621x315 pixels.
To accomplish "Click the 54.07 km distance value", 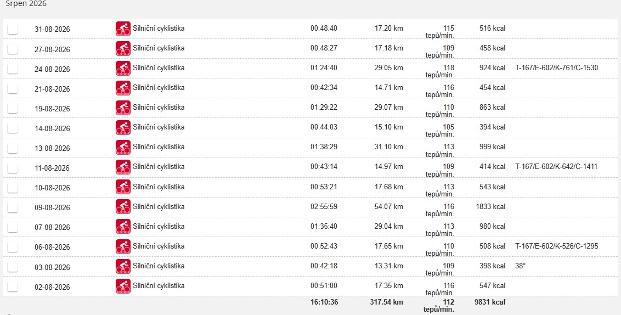I will click(x=388, y=206).
